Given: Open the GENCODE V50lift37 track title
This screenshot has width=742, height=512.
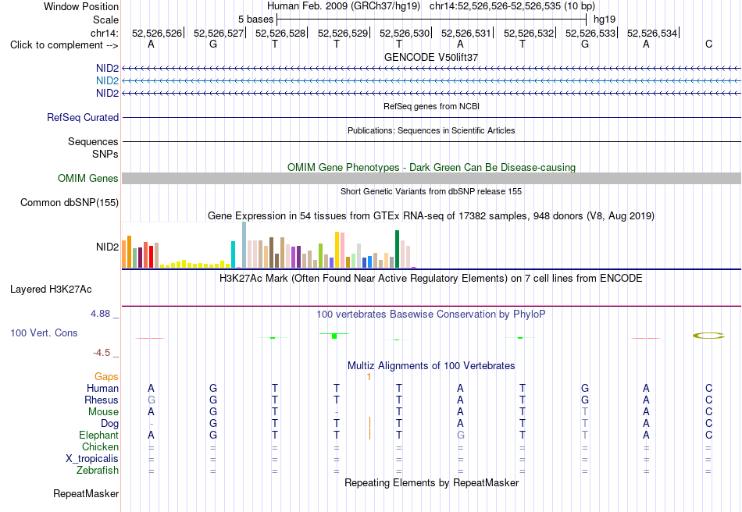Looking at the screenshot, I should coord(431,57).
